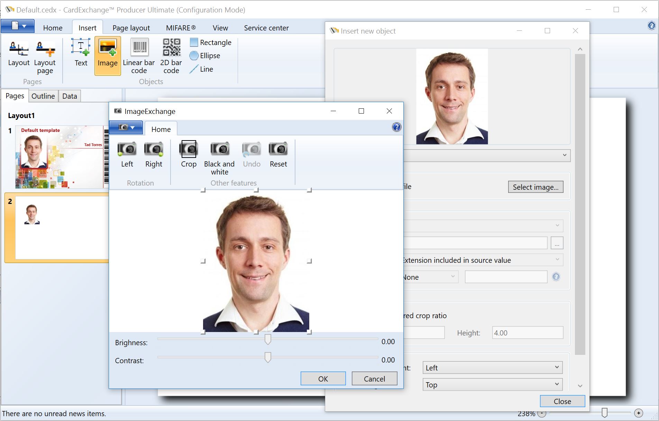Close the Insert new object dialog
659x421 pixels.
point(562,401)
